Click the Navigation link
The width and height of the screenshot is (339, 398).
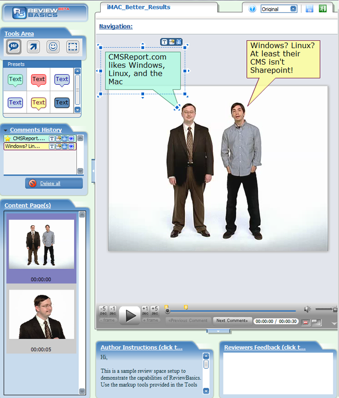115,26
